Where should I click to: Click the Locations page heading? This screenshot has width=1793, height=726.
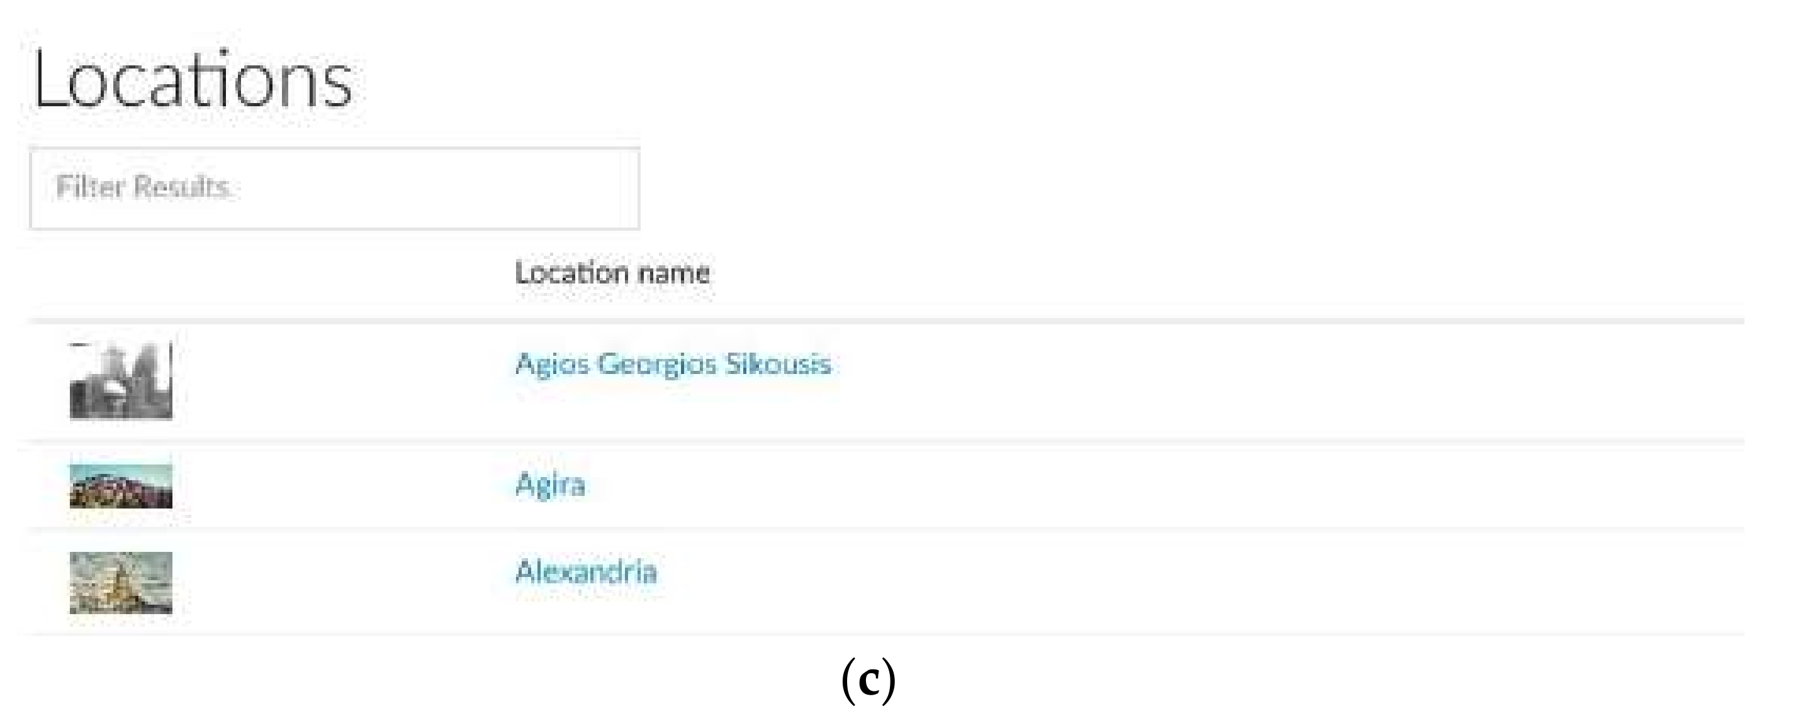click(193, 80)
